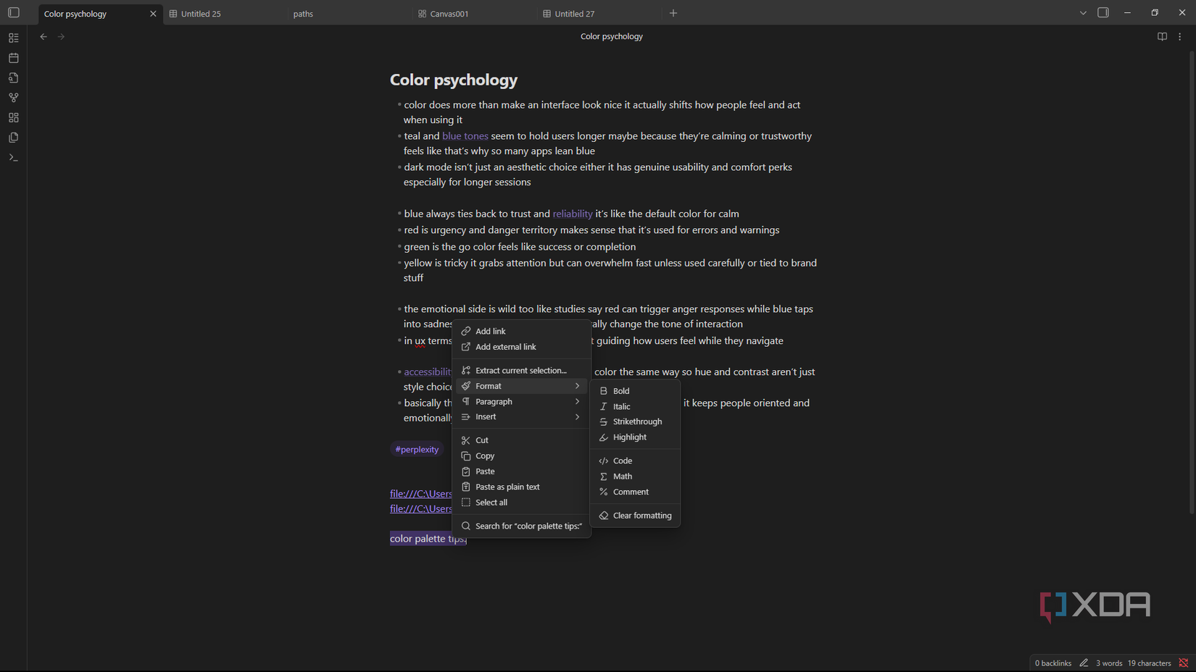Open the blue tones internal link
This screenshot has width=1196, height=672.
[465, 135]
